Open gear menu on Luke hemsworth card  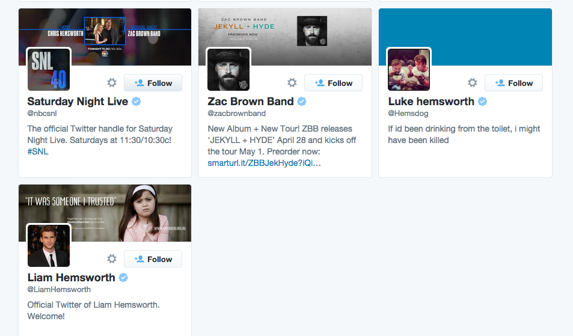point(473,83)
